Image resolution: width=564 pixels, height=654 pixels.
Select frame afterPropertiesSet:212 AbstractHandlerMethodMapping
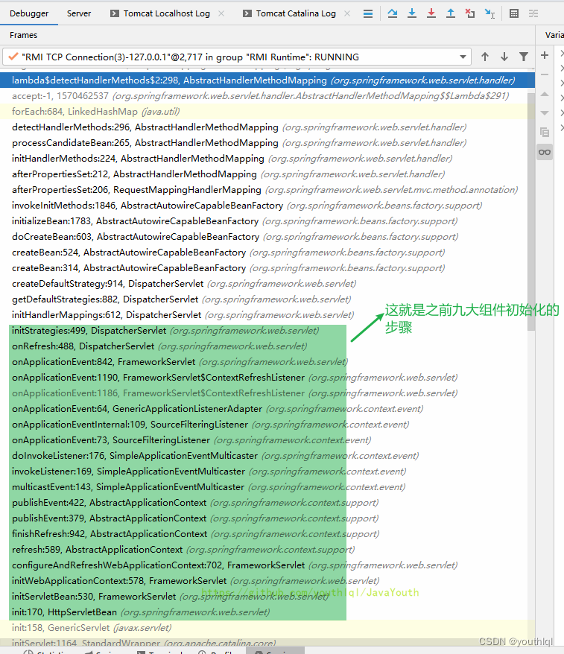point(264,174)
